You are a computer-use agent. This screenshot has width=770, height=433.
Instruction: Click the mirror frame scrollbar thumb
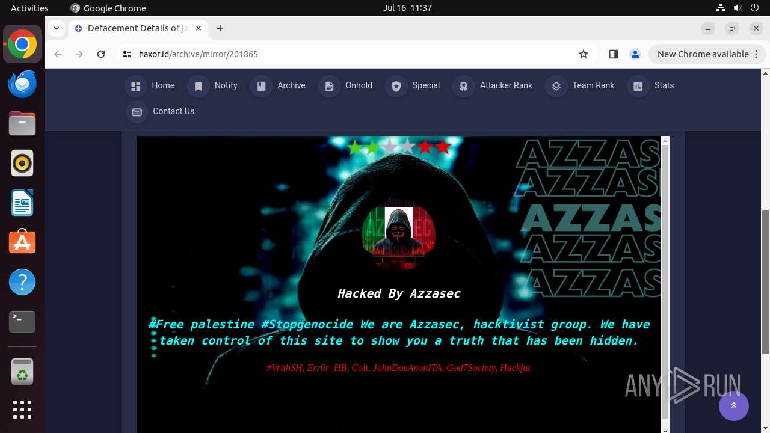pyautogui.click(x=665, y=282)
